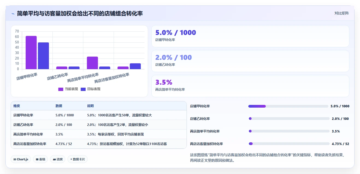360x174 pixels.
Task: Click the Chart.js tag chip
Action: (21, 159)
